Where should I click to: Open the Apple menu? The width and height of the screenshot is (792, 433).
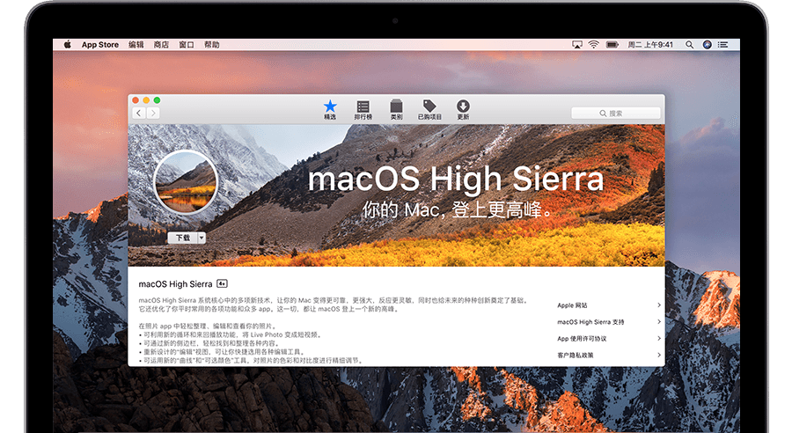[x=66, y=44]
